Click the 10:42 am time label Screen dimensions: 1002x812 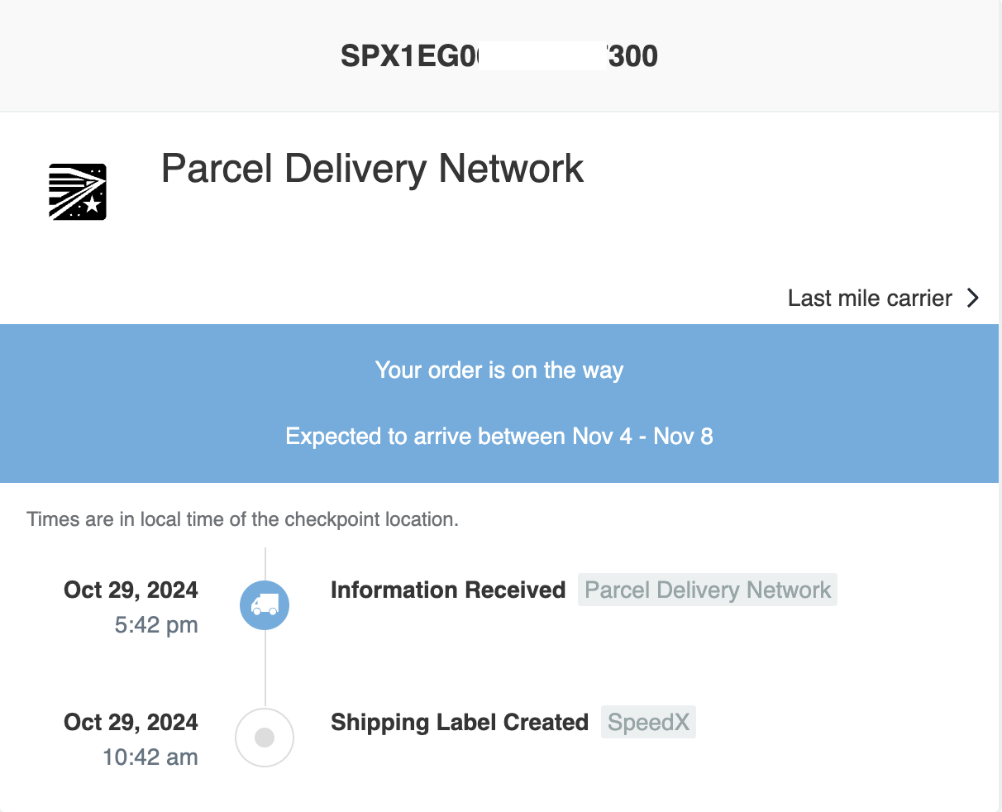[150, 757]
